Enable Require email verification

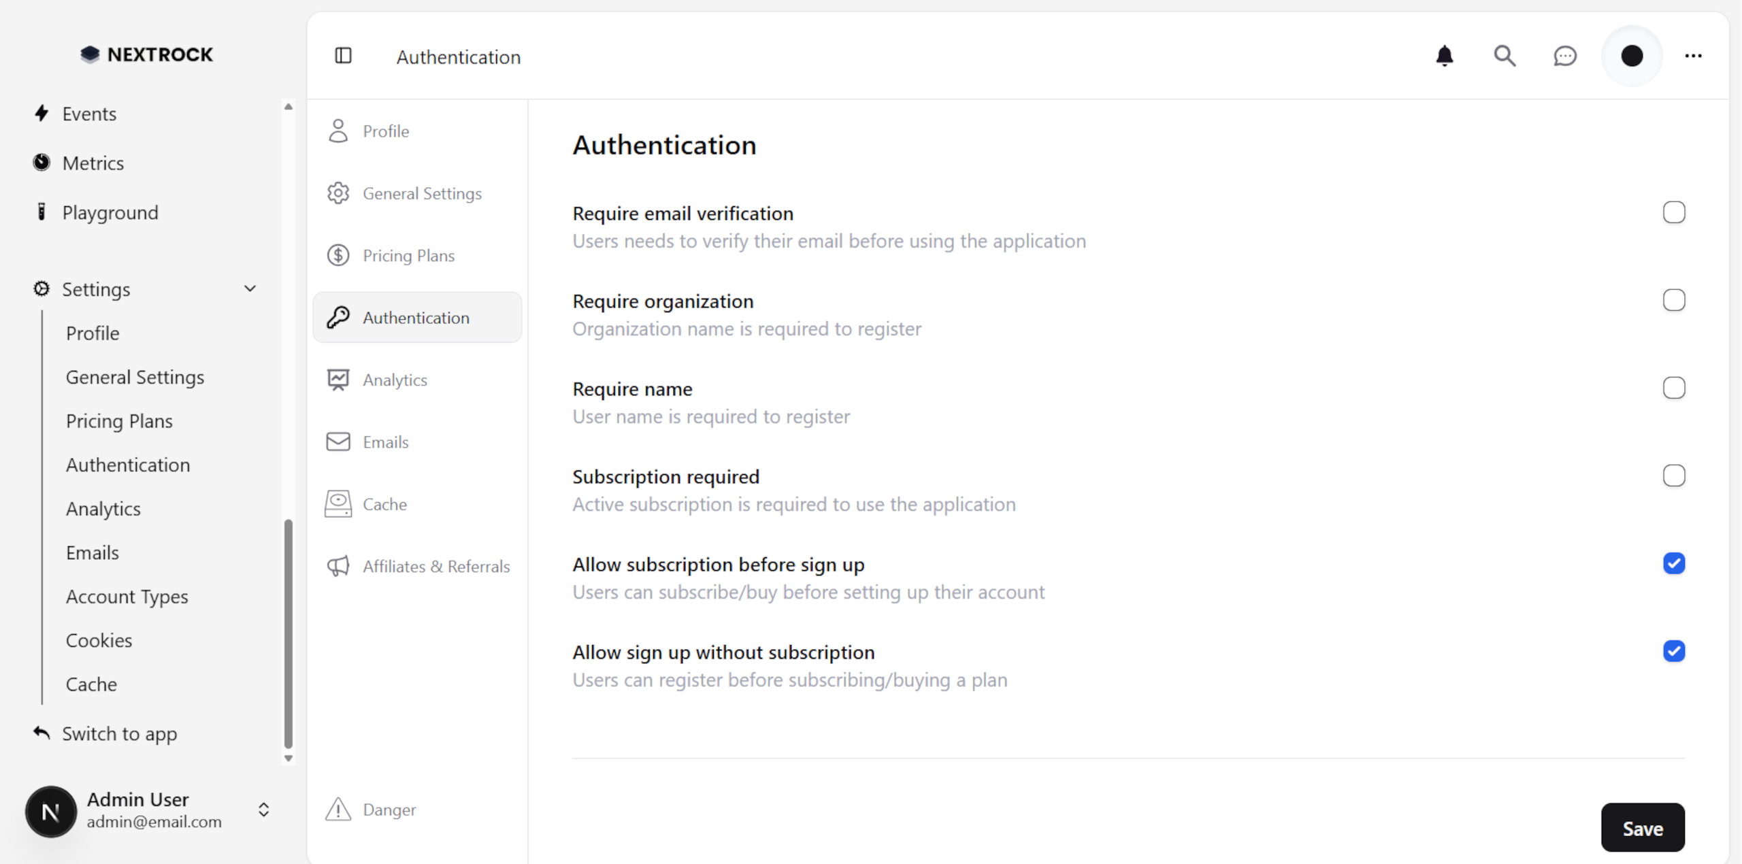pos(1674,212)
